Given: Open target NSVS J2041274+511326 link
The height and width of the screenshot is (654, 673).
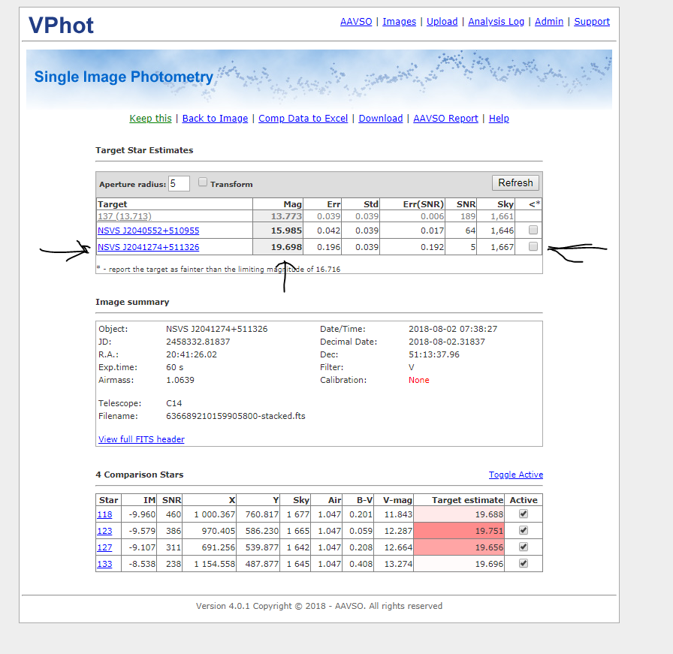Looking at the screenshot, I should pos(148,247).
